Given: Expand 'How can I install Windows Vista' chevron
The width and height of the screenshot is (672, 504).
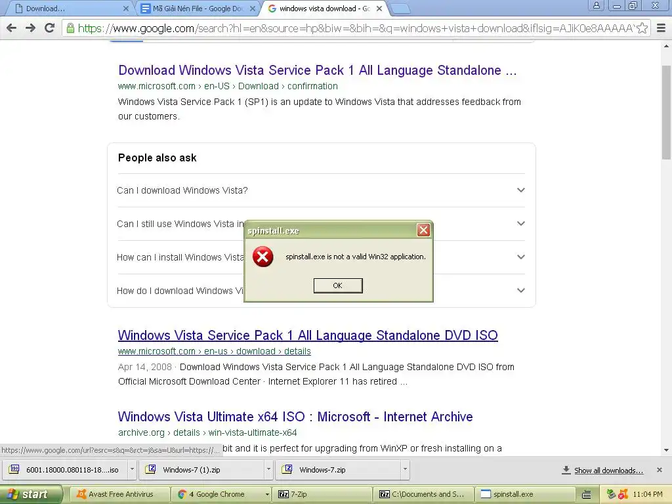Looking at the screenshot, I should tap(520, 257).
